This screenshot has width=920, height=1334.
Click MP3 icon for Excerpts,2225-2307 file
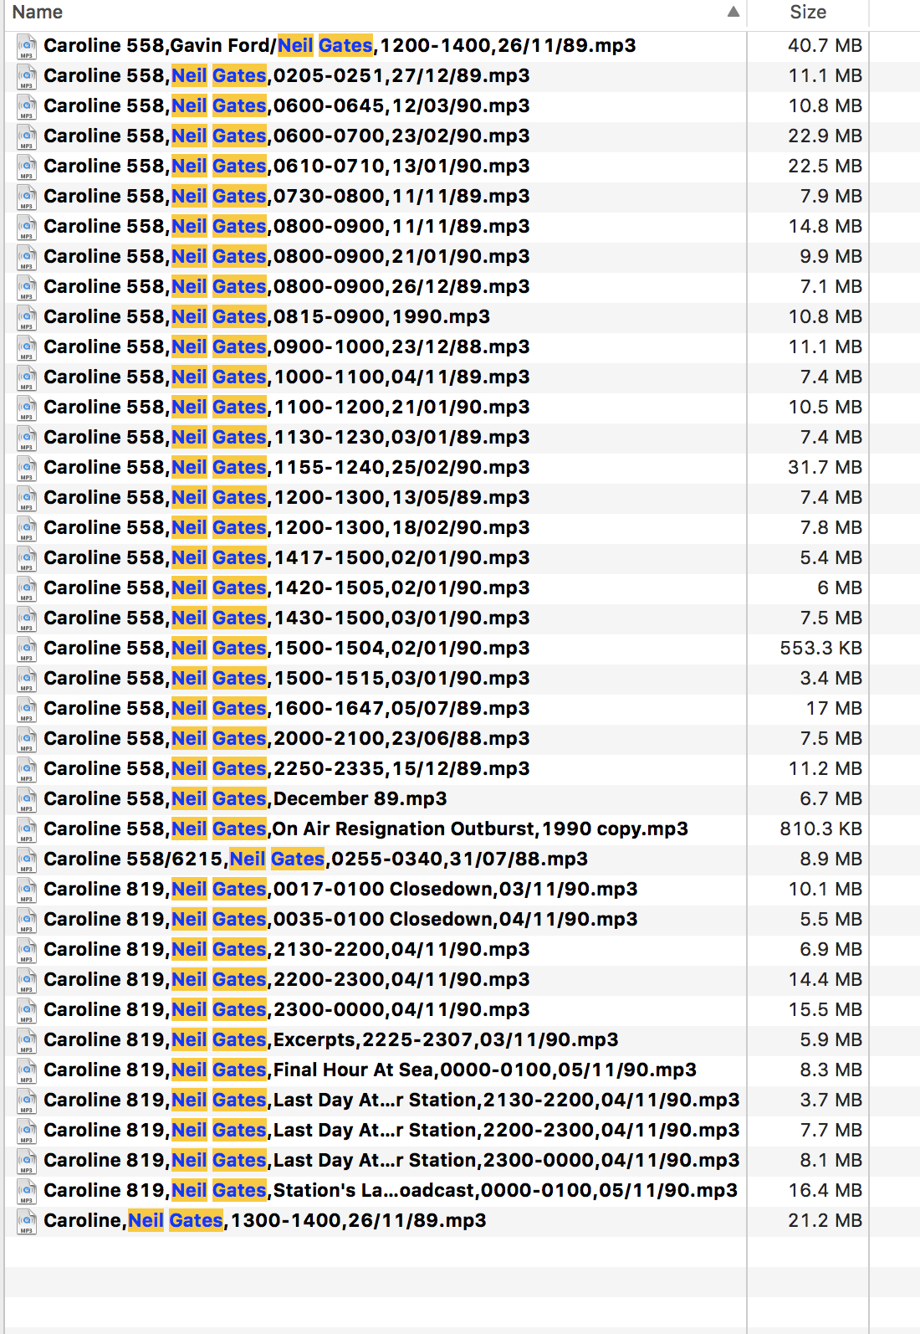pyautogui.click(x=26, y=1040)
